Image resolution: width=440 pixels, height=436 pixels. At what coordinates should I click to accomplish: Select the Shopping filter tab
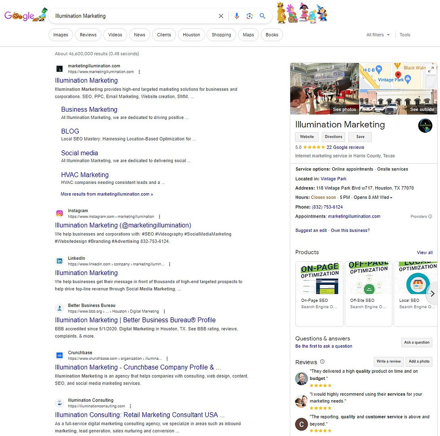221,35
